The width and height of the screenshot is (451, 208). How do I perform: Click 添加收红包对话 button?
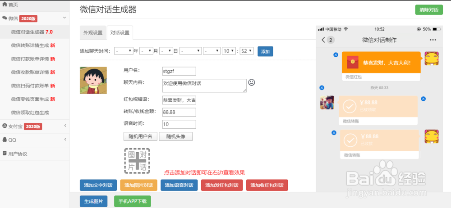[267, 185]
